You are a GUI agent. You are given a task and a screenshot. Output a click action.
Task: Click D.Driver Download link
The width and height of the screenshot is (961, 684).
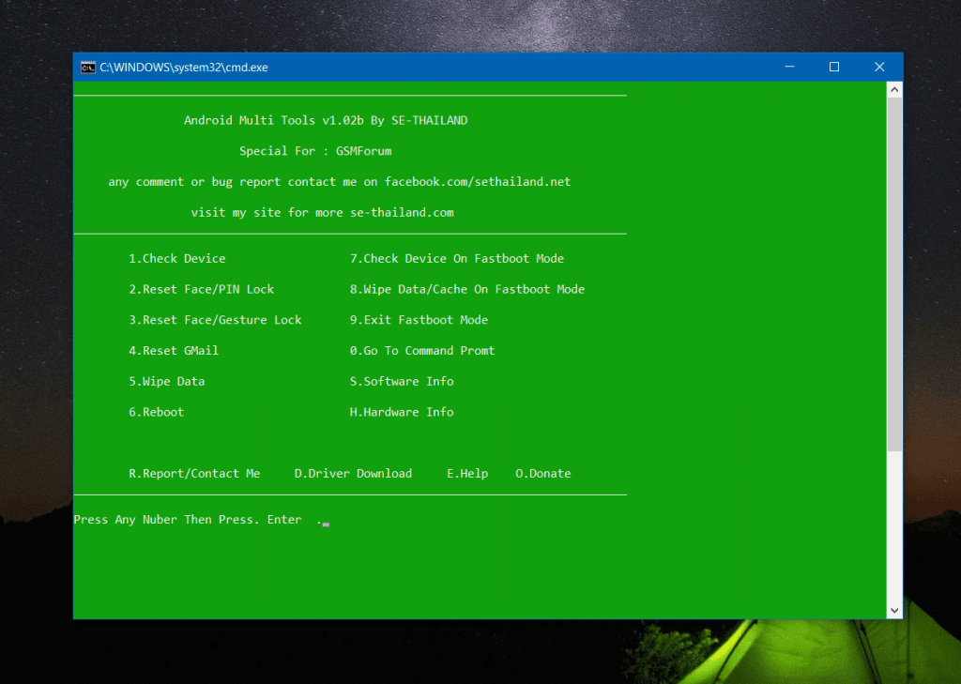[354, 473]
